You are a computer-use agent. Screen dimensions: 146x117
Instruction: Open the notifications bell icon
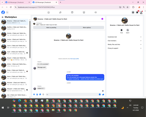coord(137,12)
